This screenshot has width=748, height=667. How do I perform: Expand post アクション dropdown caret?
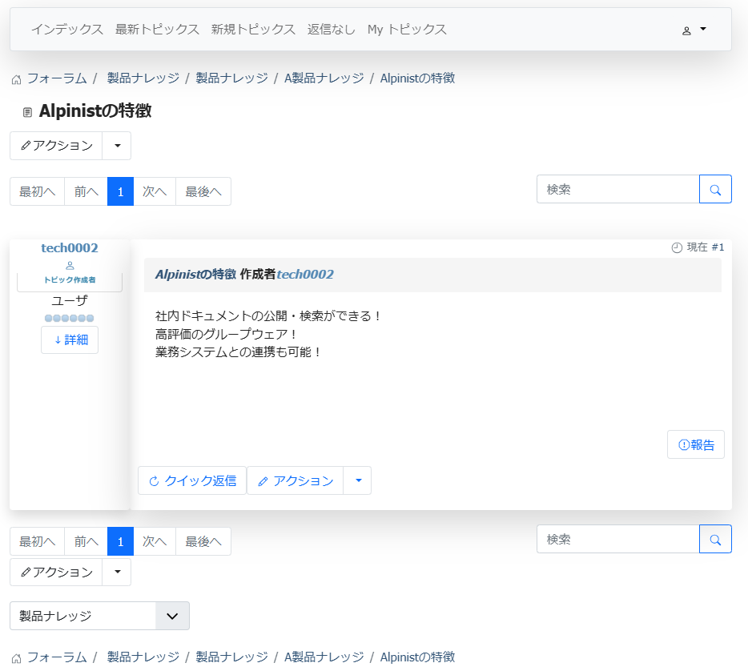pos(358,480)
